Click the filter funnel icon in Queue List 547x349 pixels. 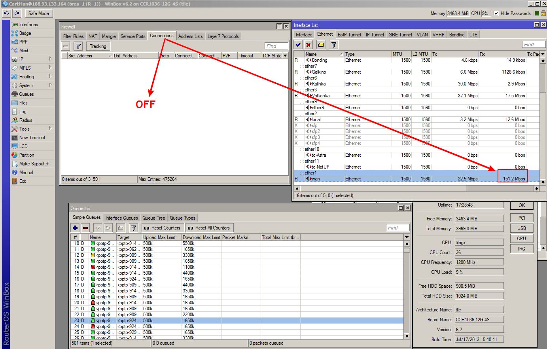click(x=134, y=228)
